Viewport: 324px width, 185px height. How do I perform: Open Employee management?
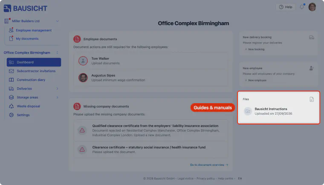(34, 30)
